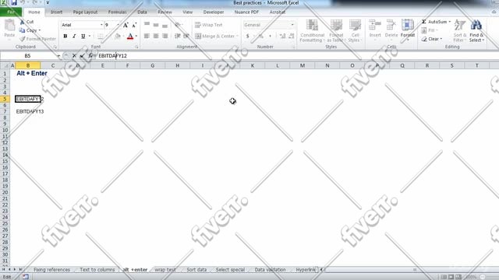This screenshot has height=280, width=499.
Task: Click the Clear eraser icon
Action: coord(424,39)
